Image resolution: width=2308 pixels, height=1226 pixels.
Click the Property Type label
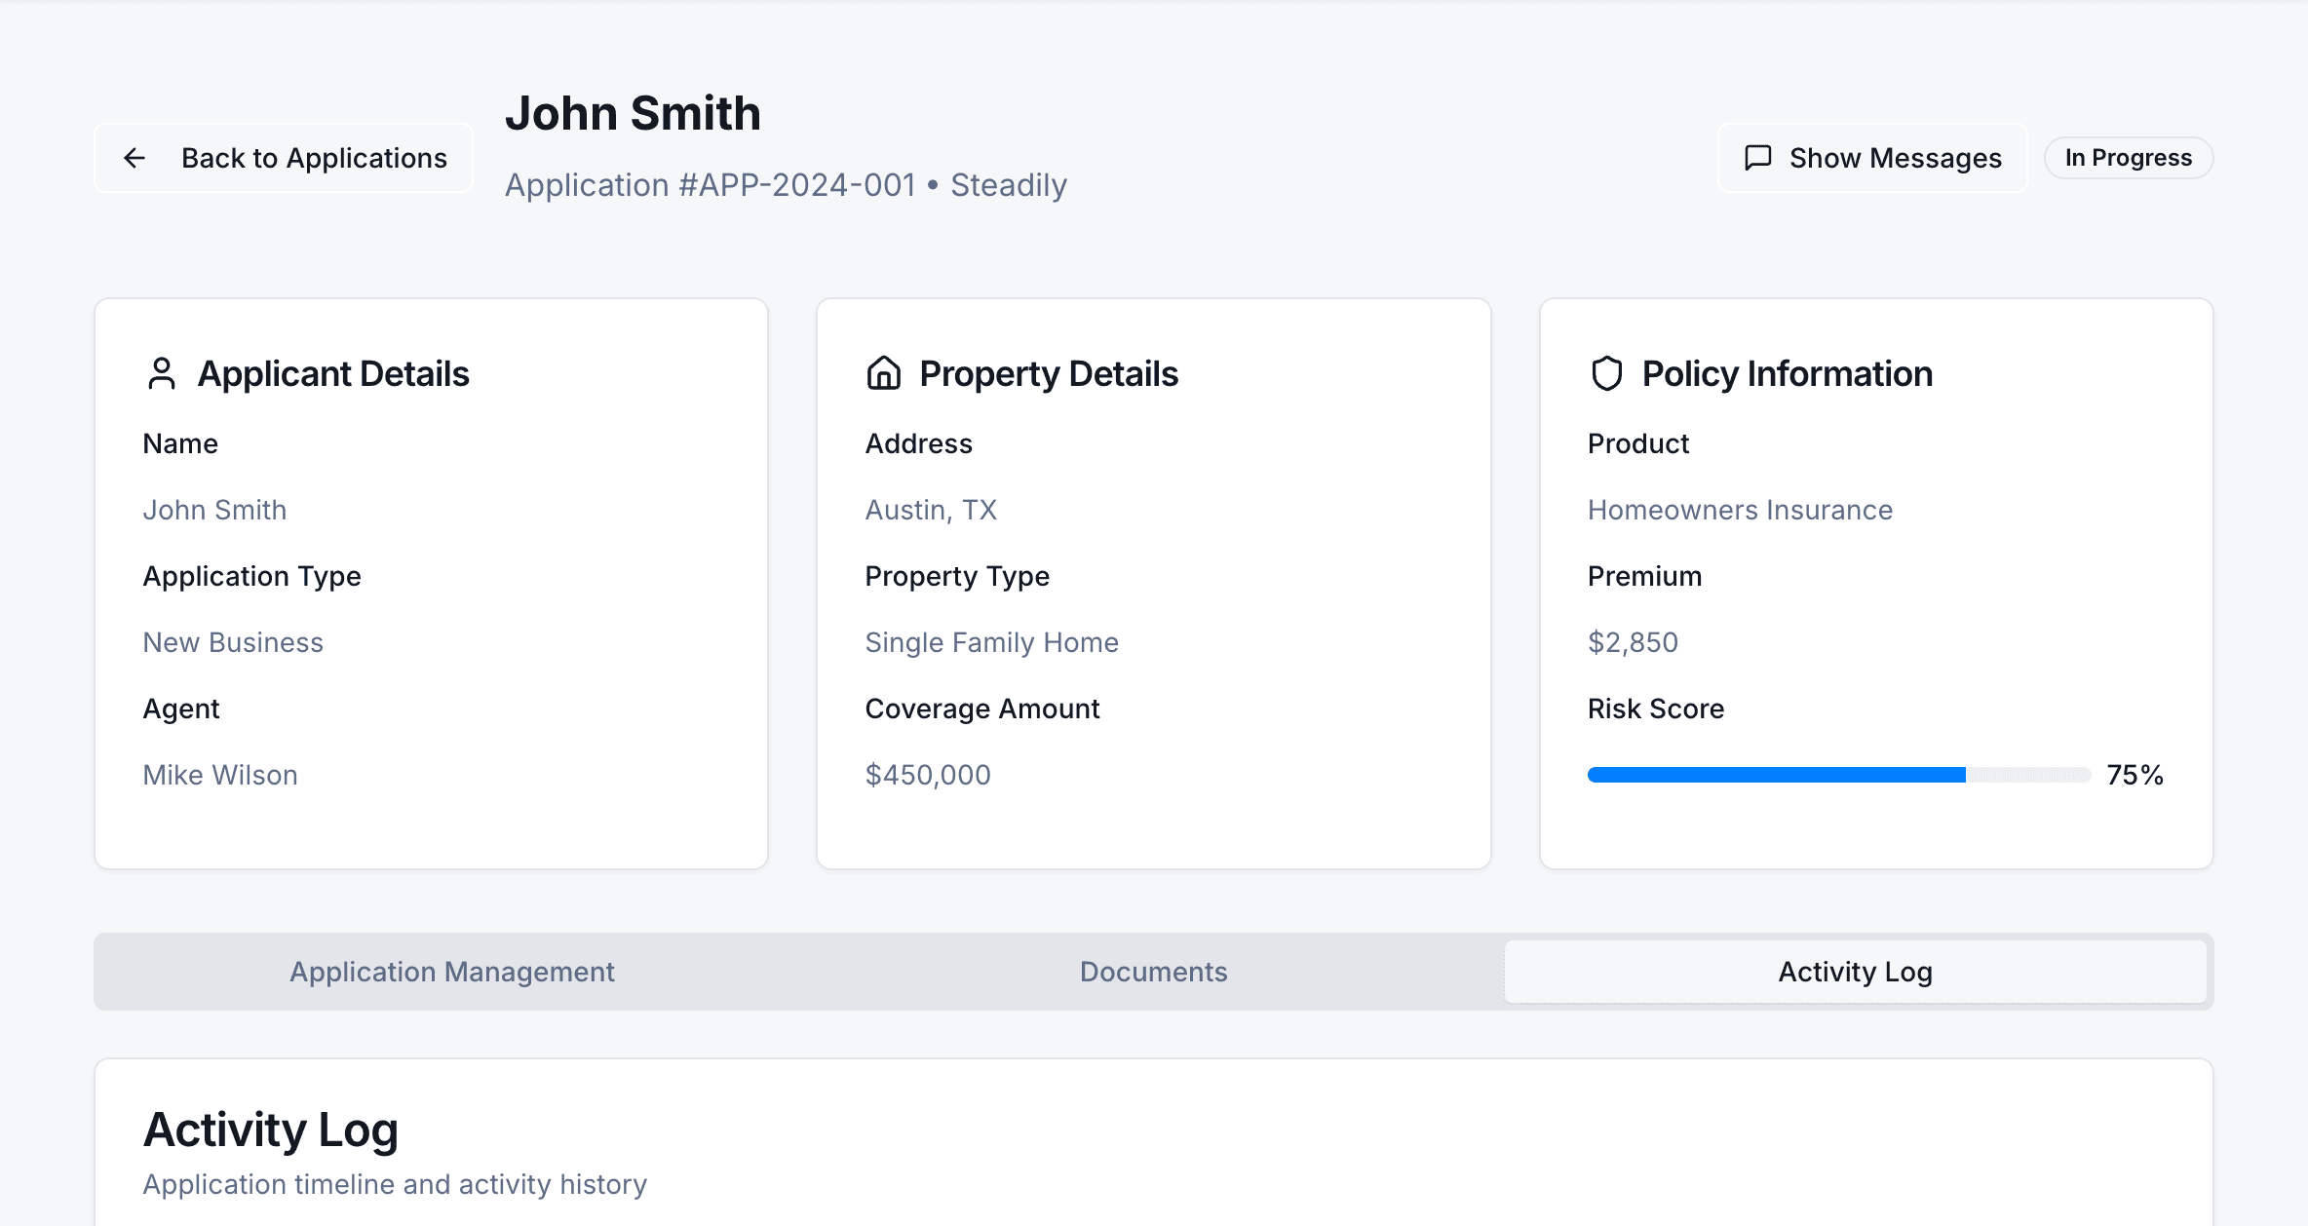[957, 576]
